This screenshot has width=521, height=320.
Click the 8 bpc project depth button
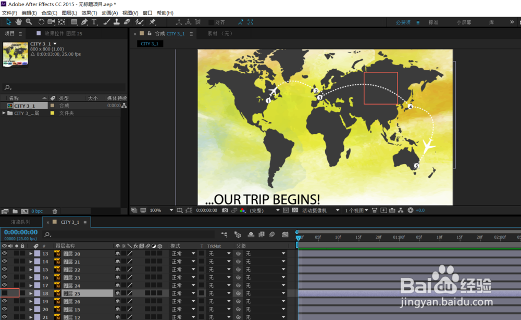click(36, 211)
